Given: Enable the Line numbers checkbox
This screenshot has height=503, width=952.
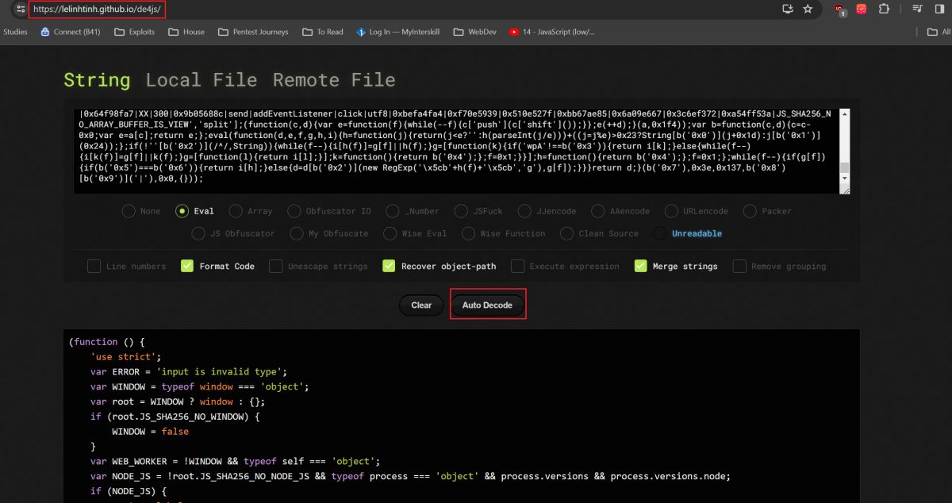Looking at the screenshot, I should (x=94, y=266).
